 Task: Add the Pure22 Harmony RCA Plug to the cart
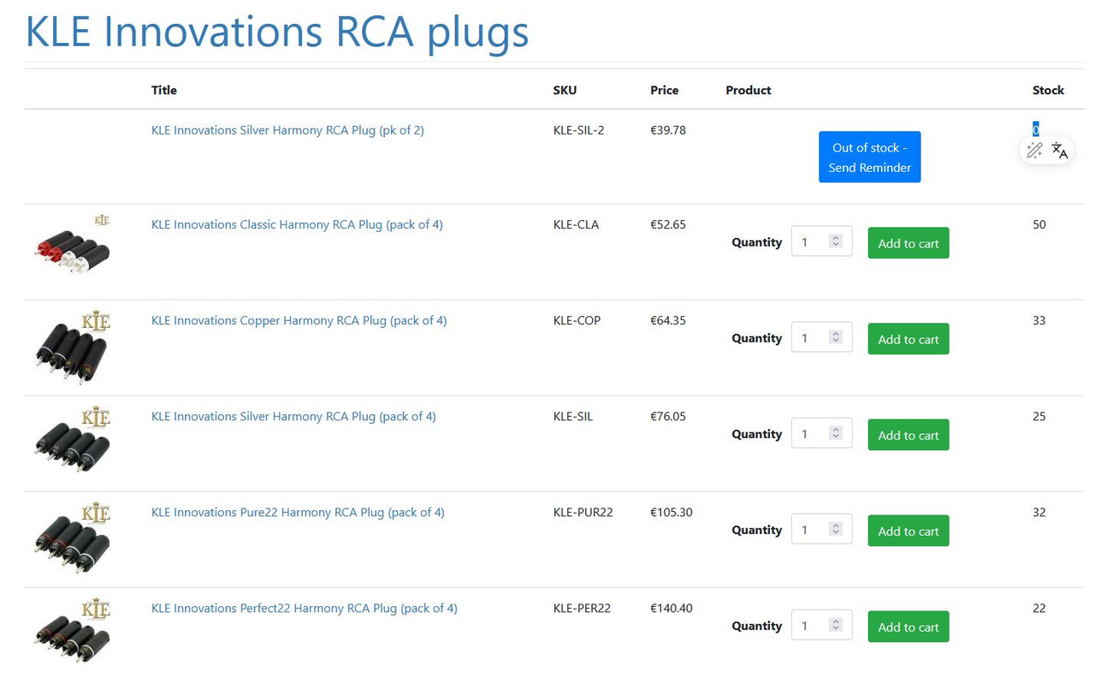[909, 531]
